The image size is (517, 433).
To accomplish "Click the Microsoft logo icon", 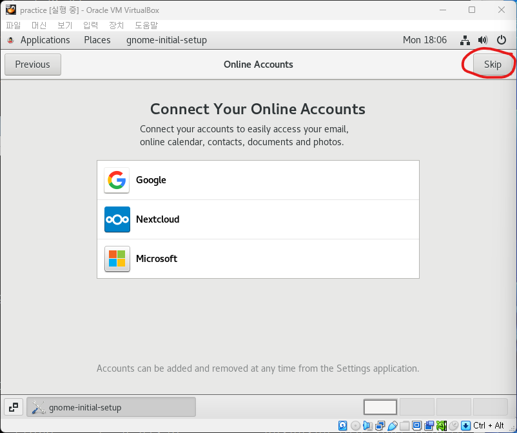I will [117, 259].
